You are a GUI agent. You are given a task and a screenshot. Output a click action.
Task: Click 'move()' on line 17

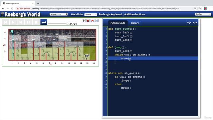pyautogui.click(x=126, y=88)
